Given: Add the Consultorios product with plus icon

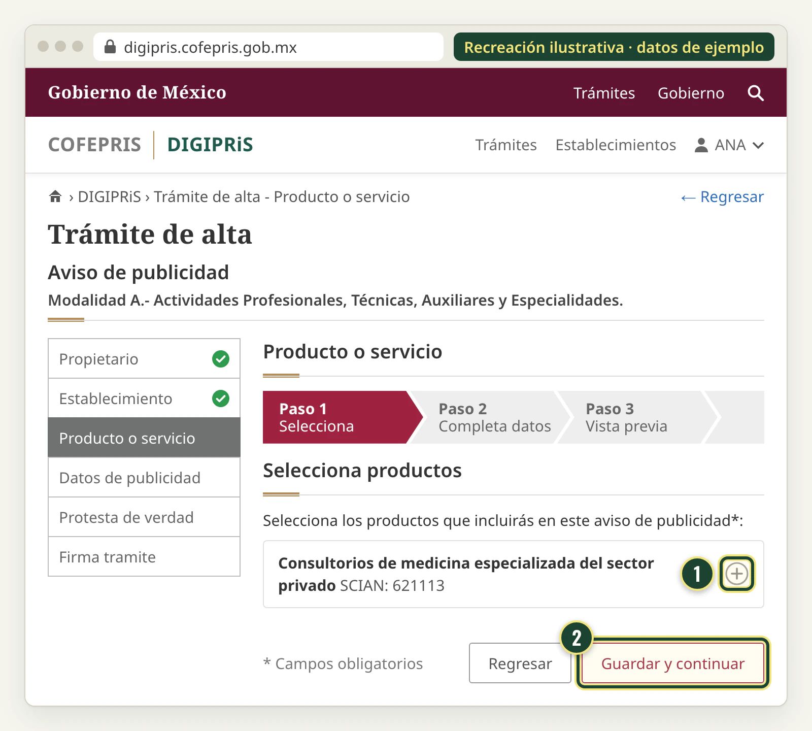Looking at the screenshot, I should [x=736, y=574].
